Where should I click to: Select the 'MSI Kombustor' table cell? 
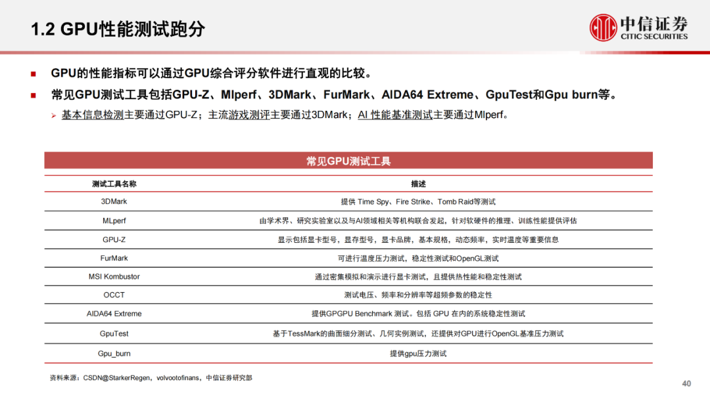coord(114,276)
